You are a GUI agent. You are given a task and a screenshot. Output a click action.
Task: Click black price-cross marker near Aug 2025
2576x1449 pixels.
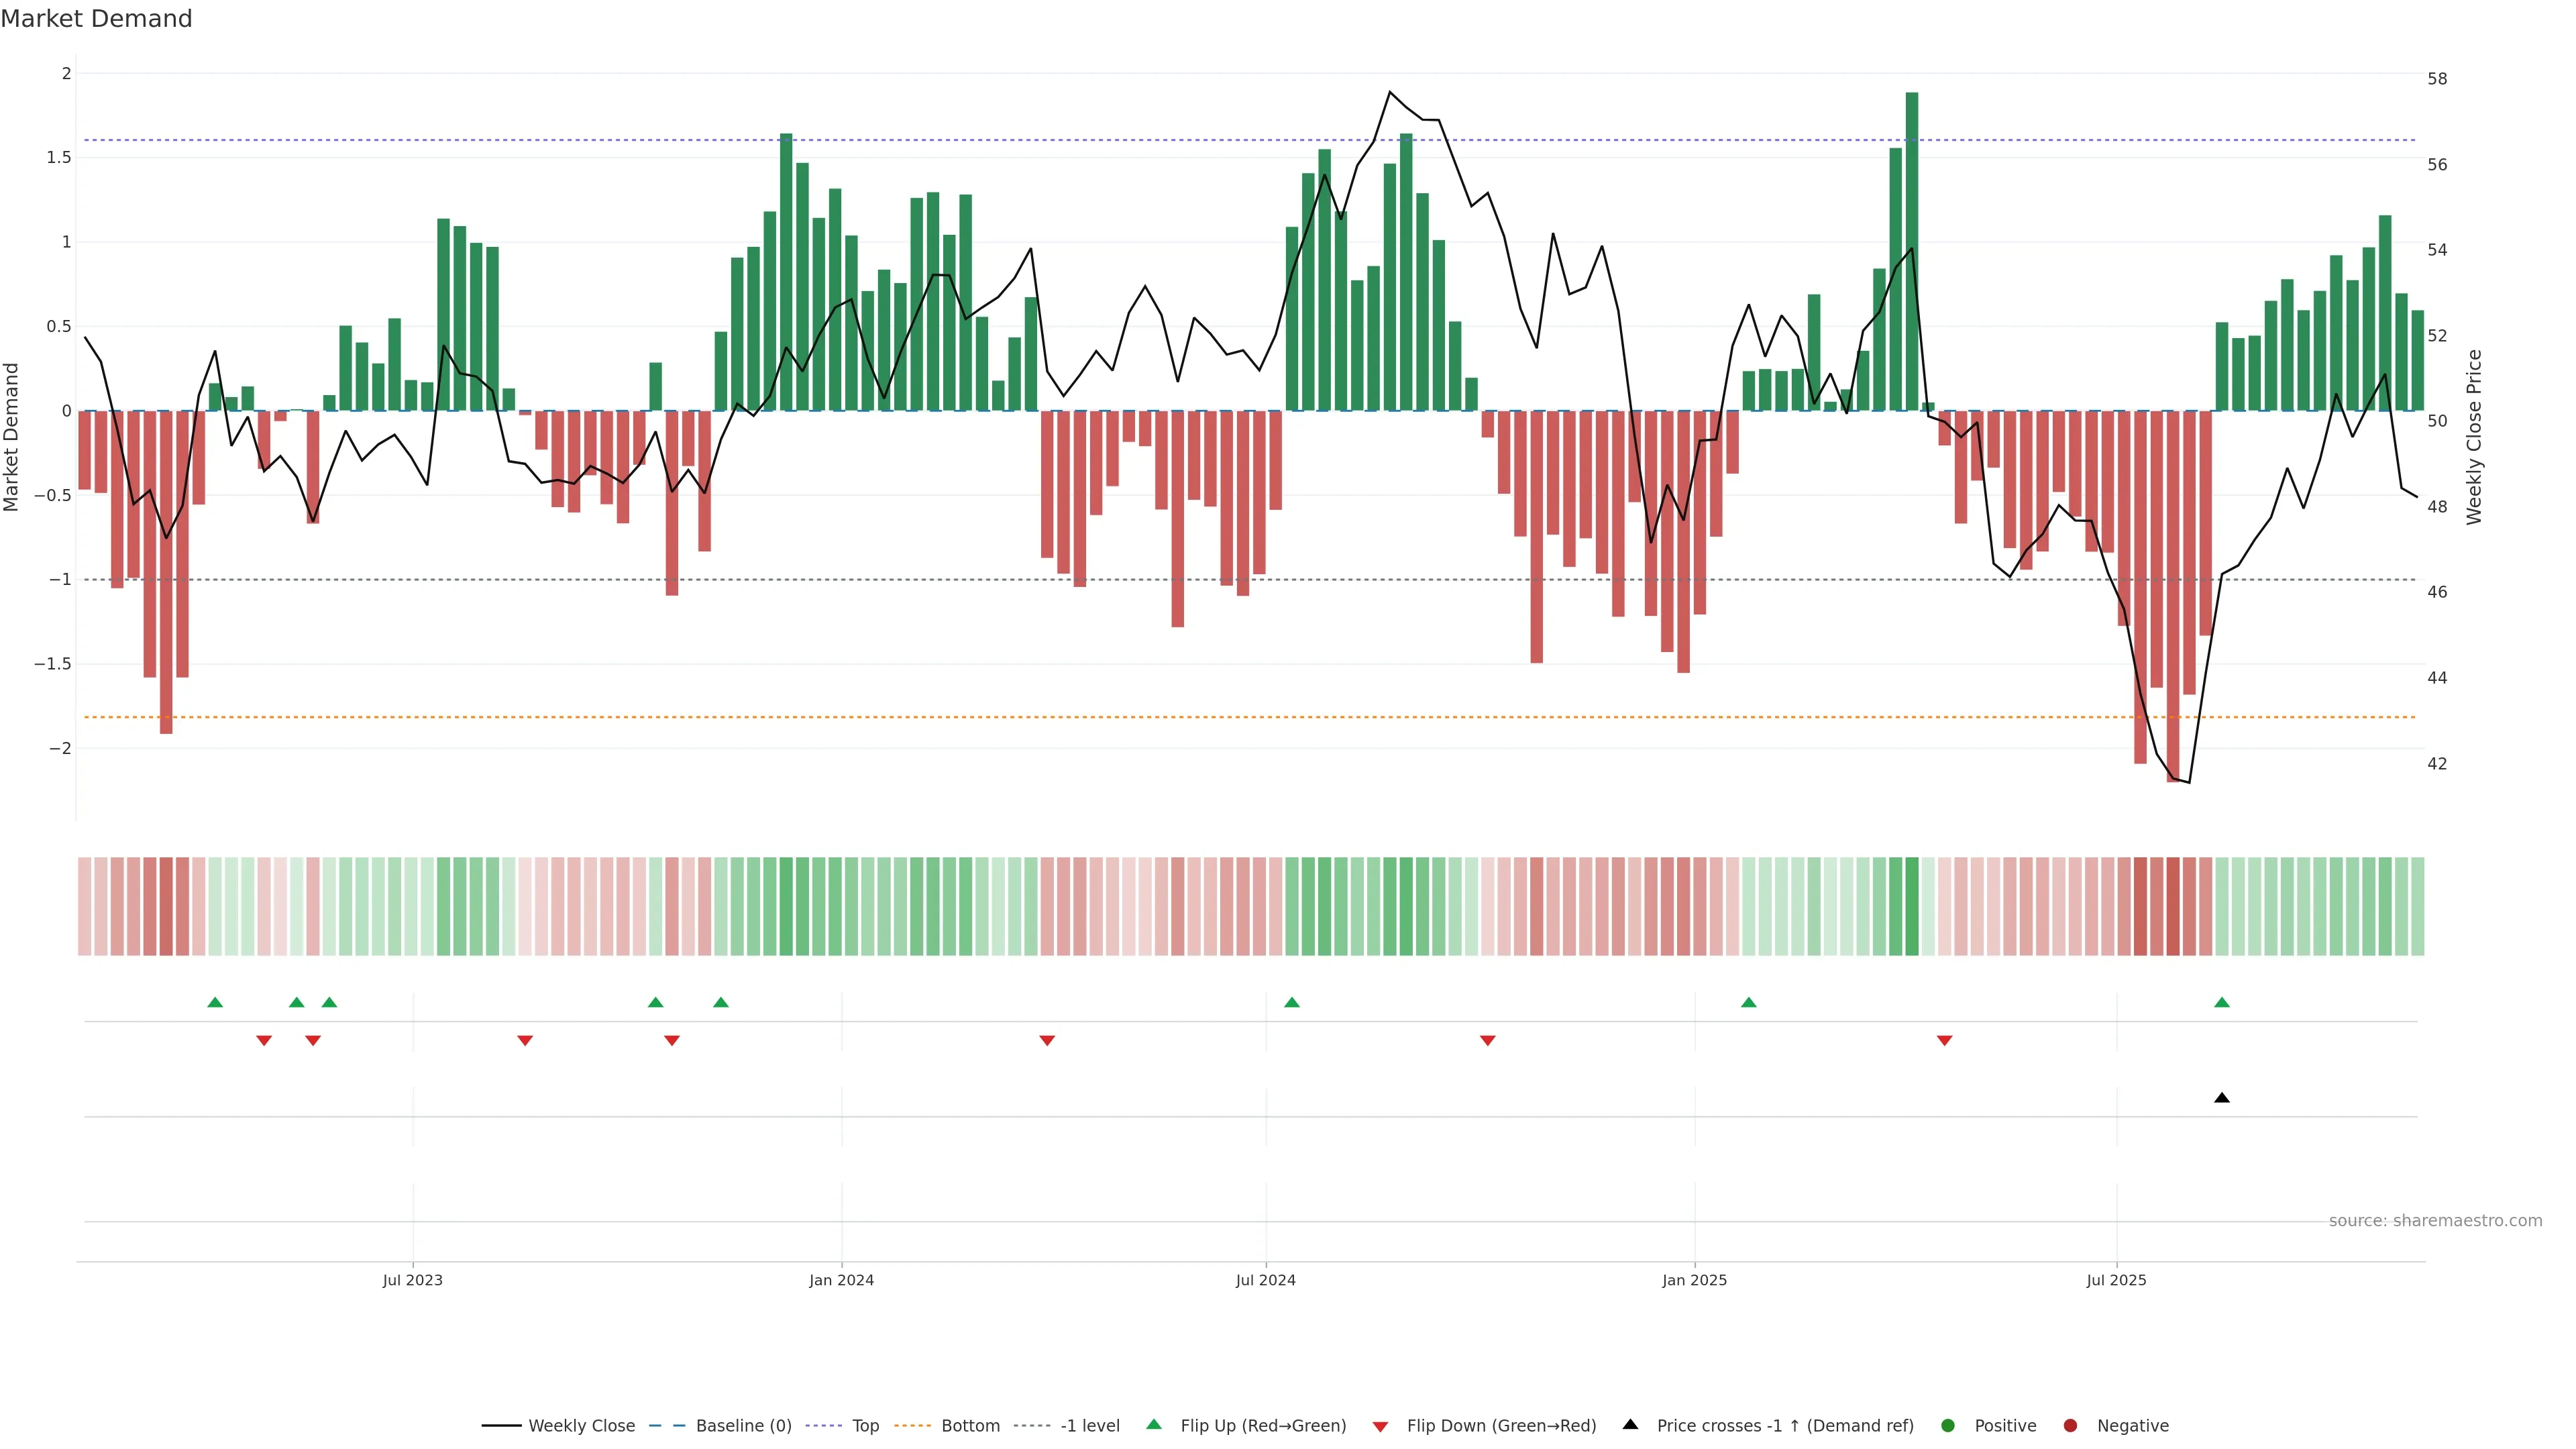[2222, 1098]
